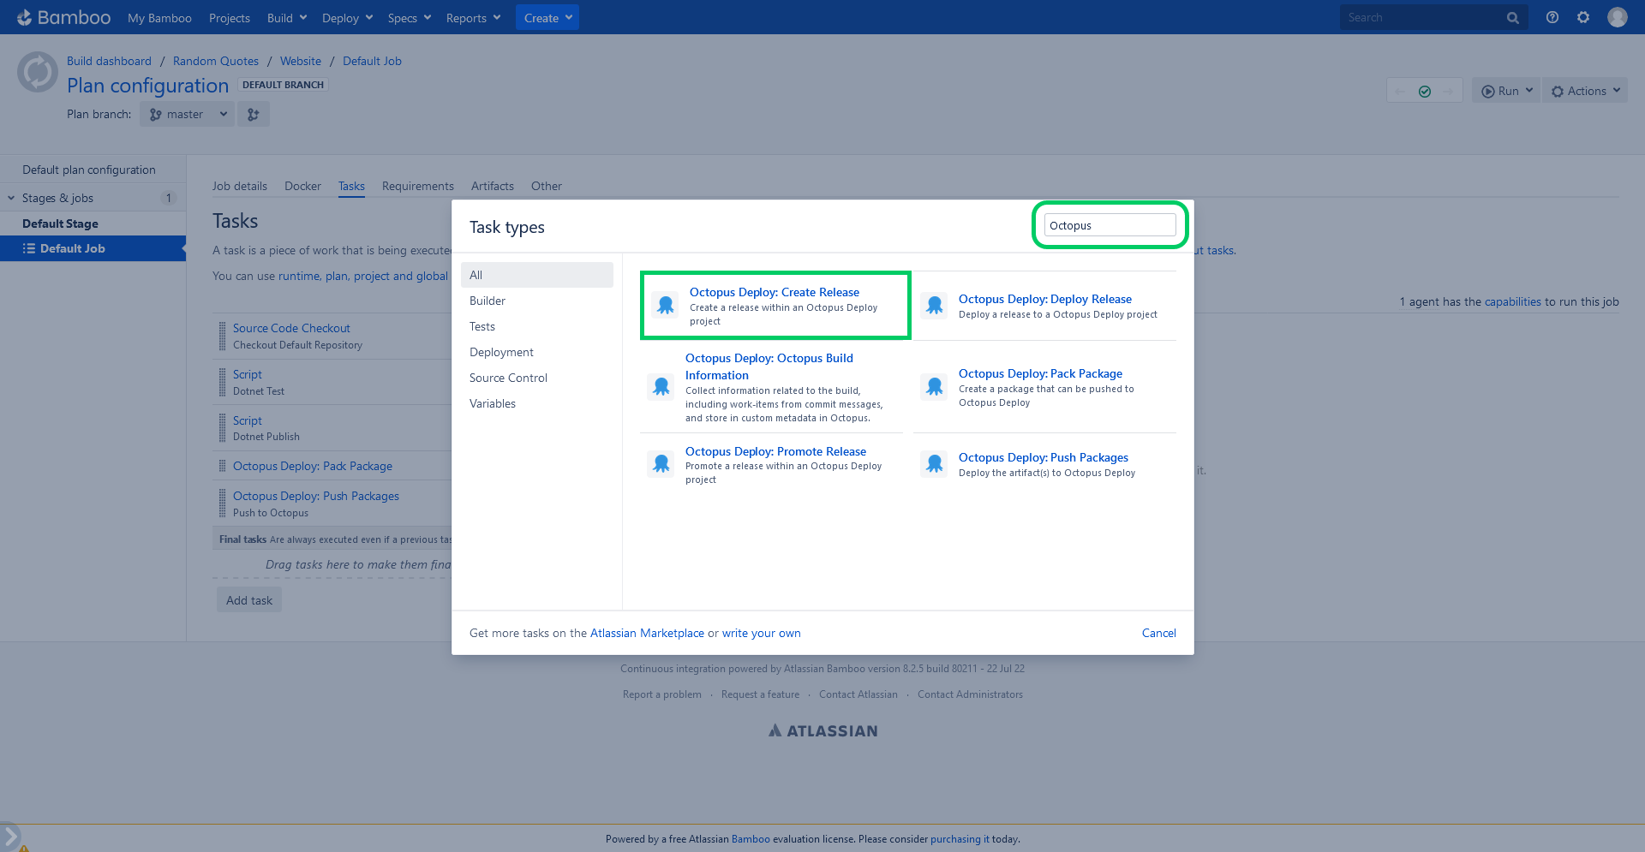Click the Deploy Release octopus icon
This screenshot has height=852, width=1645.
(x=935, y=305)
